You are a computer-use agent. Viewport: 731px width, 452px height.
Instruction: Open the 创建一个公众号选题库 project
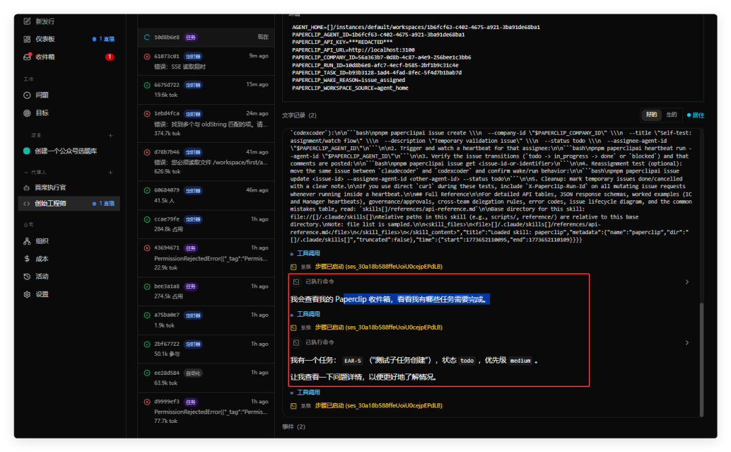pos(69,151)
